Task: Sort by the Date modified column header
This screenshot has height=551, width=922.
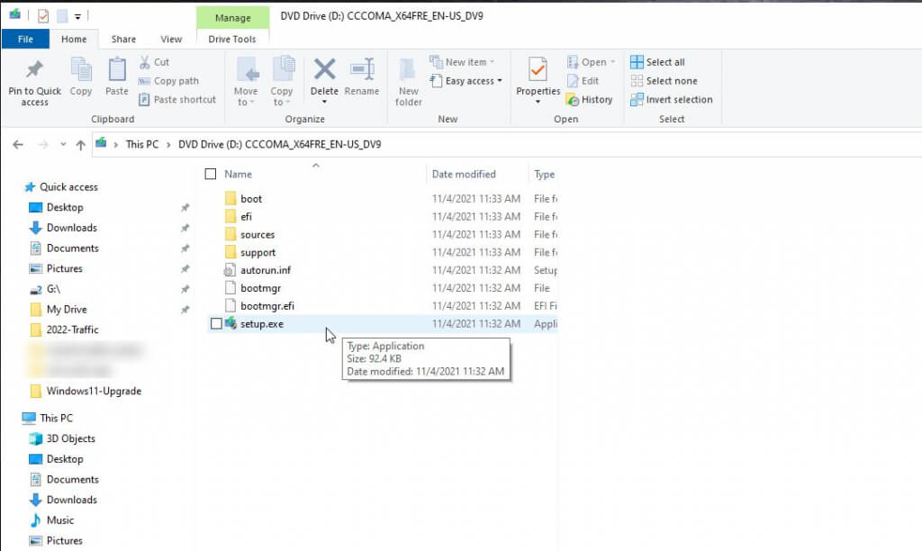Action: 464,174
